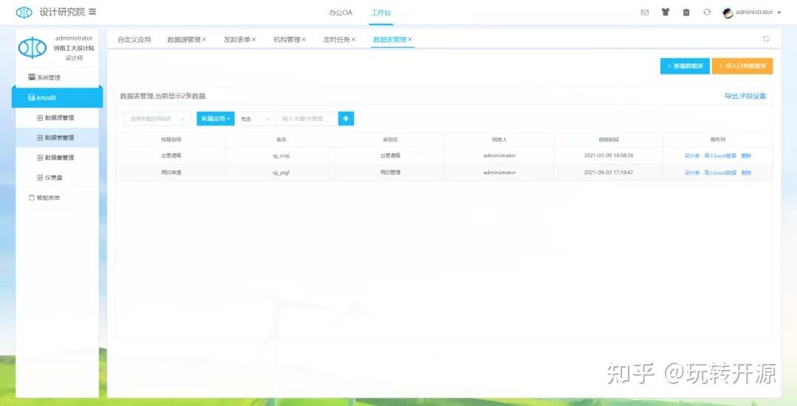Image resolution: width=797 pixels, height=406 pixels.
Task: Switch to the 机构管理 tab
Action: (286, 40)
